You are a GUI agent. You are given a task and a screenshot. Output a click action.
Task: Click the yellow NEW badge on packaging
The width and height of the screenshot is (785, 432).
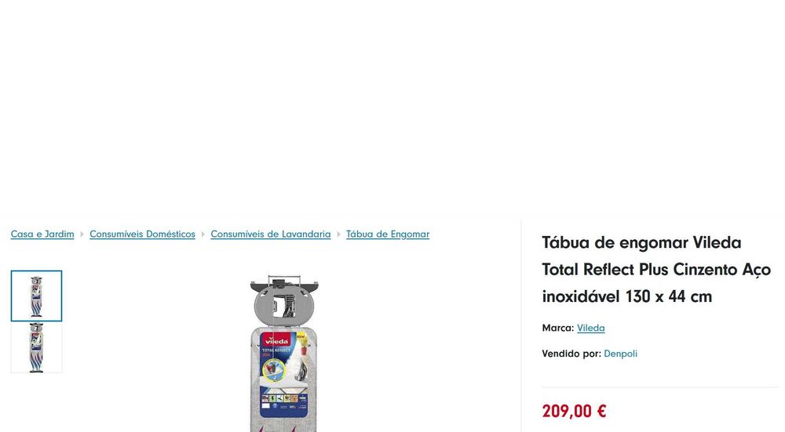[301, 337]
